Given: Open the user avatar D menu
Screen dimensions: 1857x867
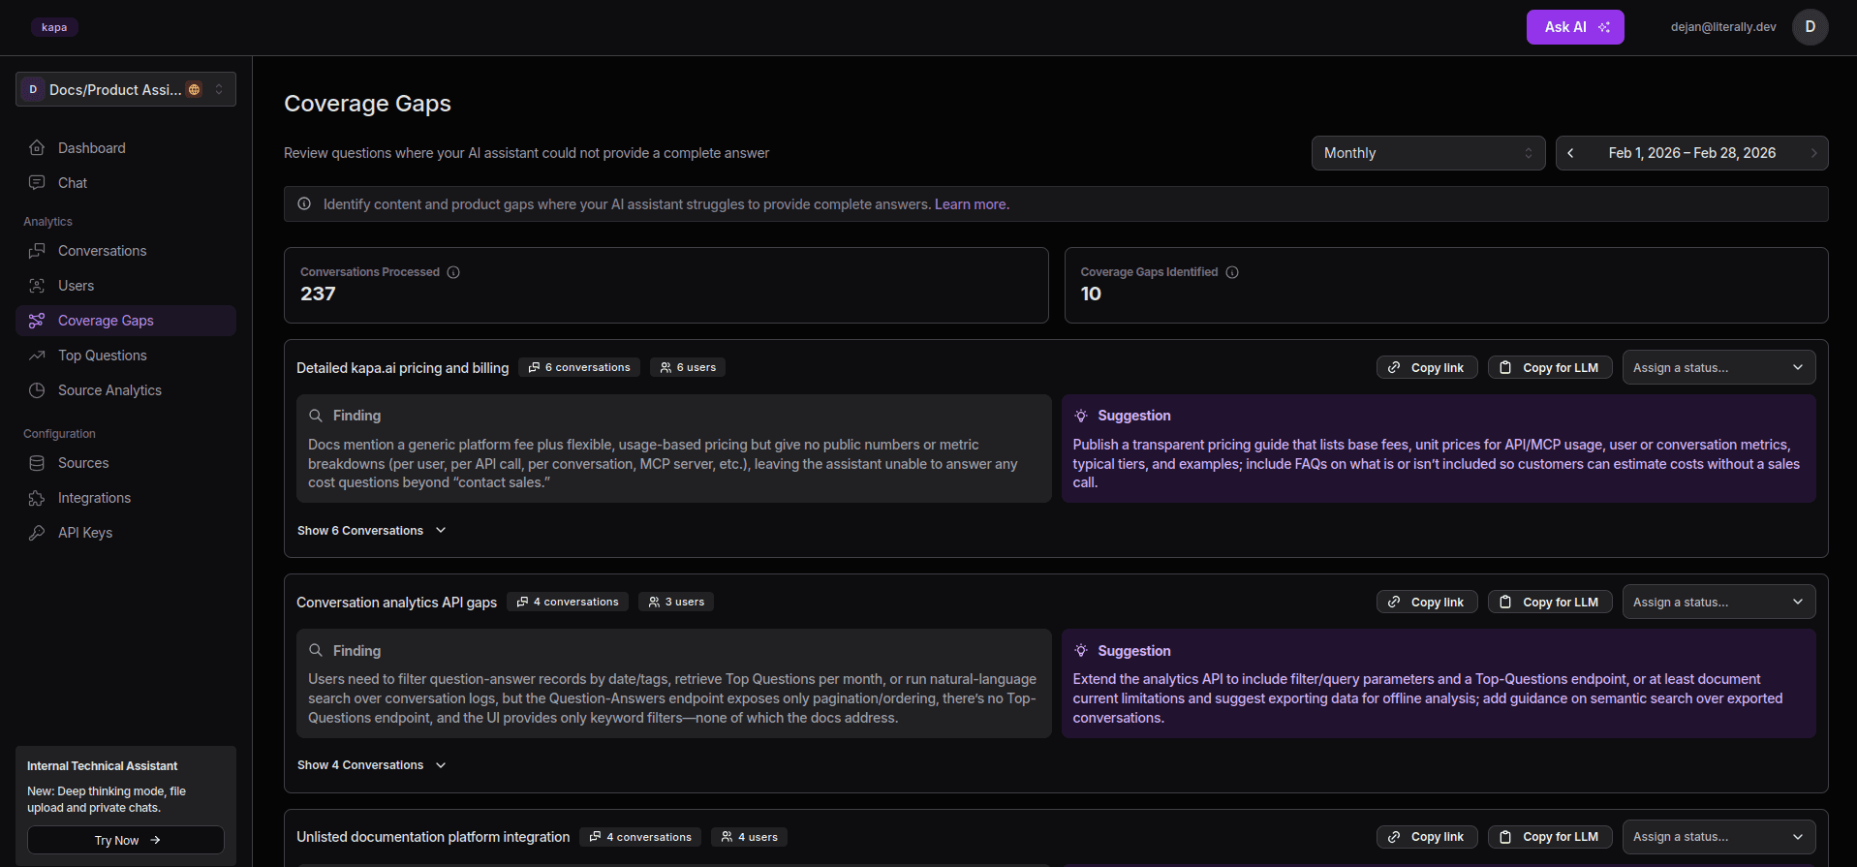Looking at the screenshot, I should coord(1810,27).
